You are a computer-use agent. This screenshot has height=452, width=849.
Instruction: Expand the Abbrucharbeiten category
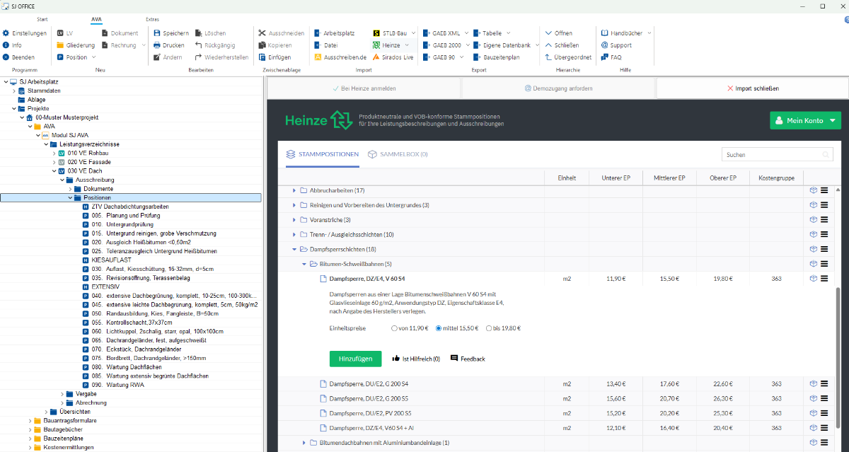294,190
